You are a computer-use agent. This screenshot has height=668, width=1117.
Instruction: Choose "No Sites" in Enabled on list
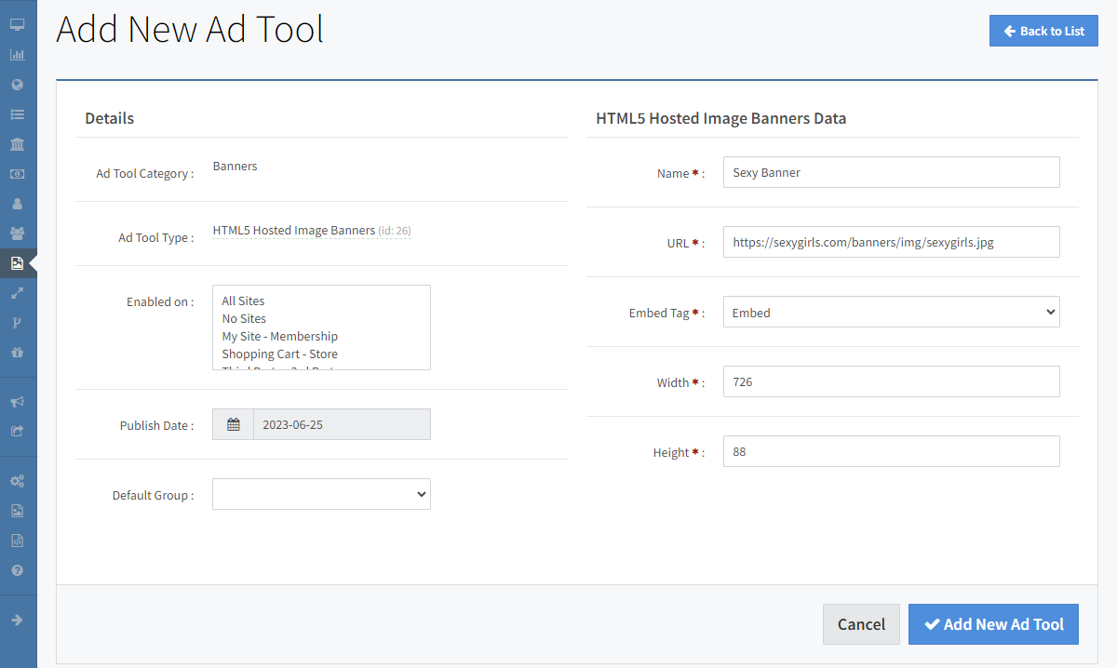coord(244,319)
